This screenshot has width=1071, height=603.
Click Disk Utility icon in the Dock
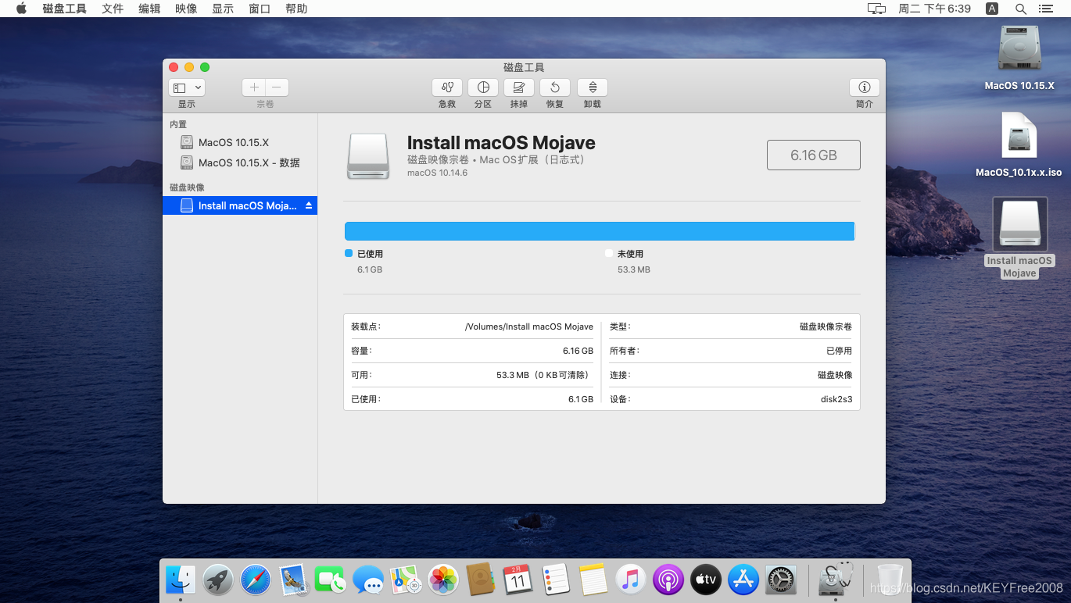click(835, 580)
